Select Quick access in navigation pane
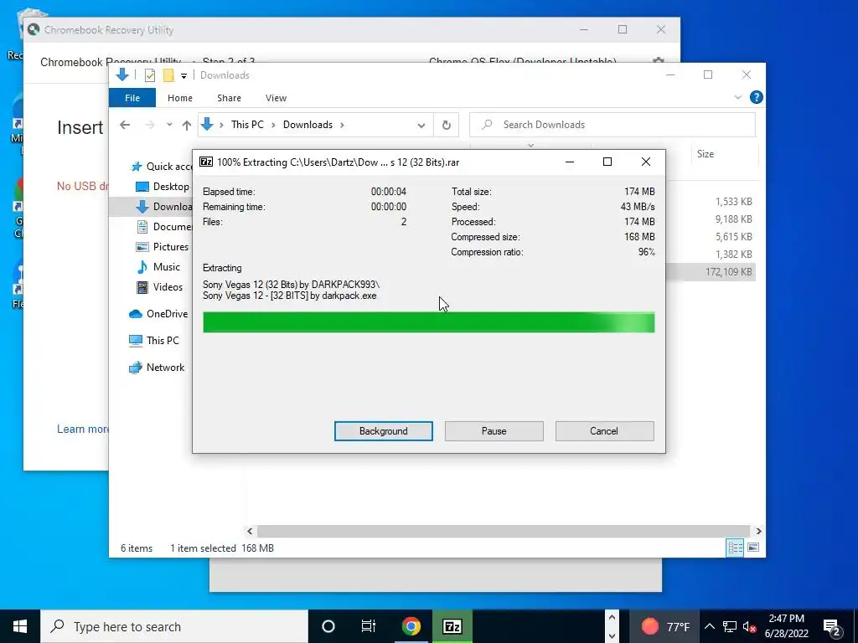858x643 pixels. 162,167
